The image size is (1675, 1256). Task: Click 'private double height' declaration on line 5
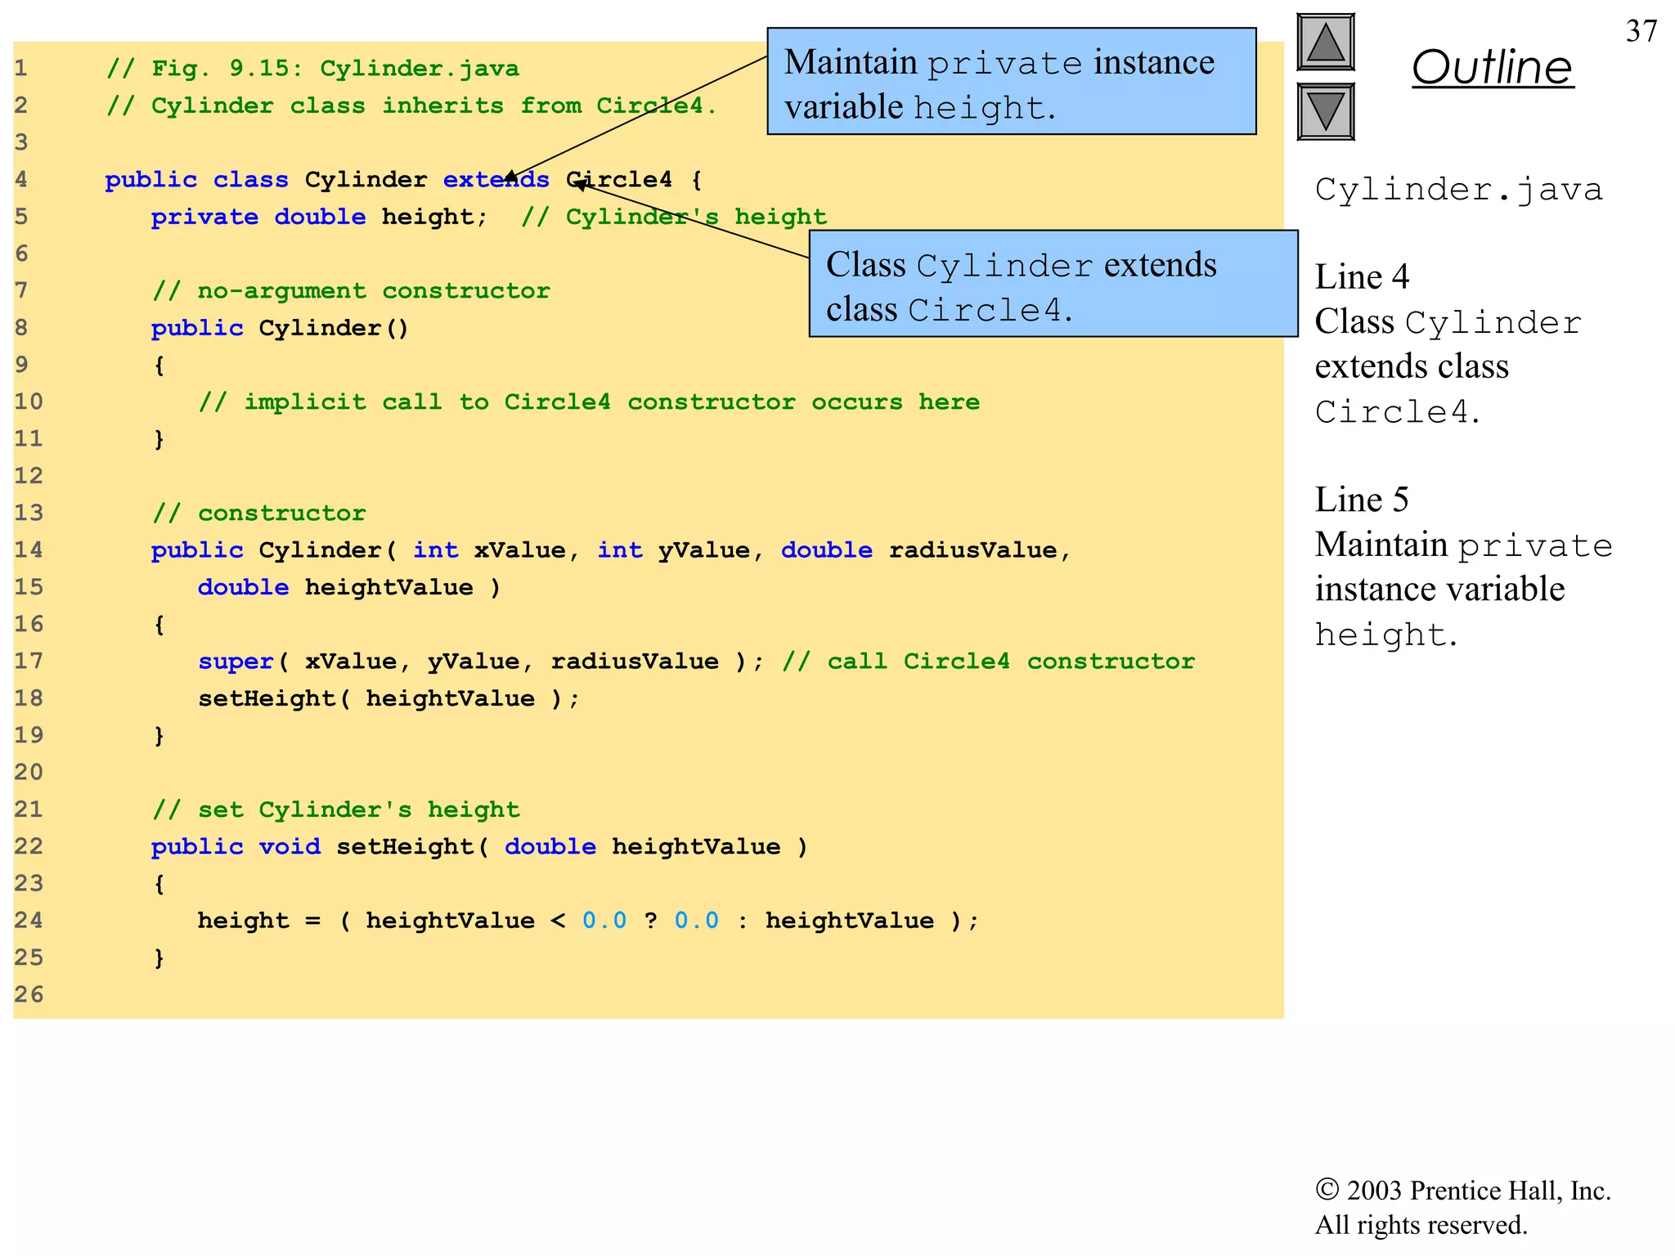[319, 217]
